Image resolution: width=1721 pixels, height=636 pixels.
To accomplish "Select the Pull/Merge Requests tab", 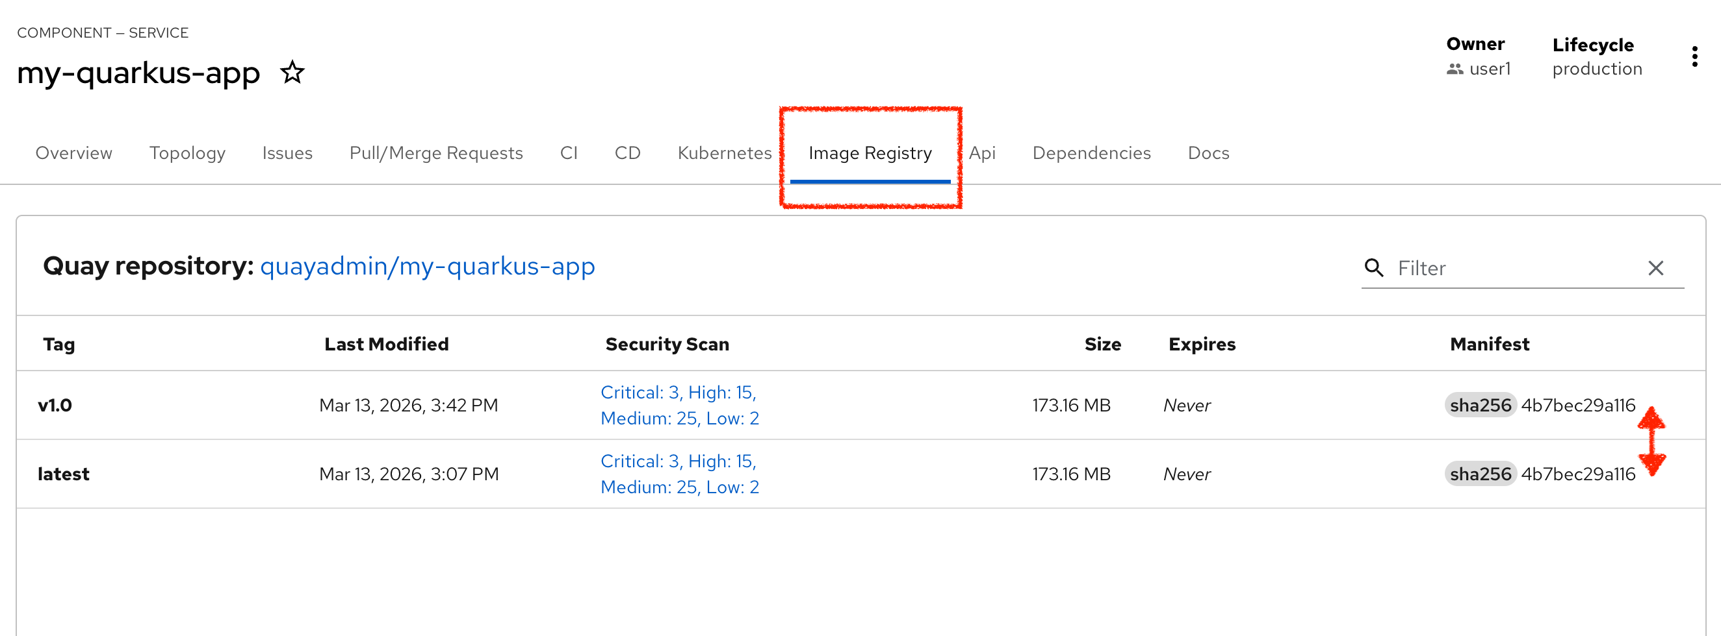I will point(435,153).
